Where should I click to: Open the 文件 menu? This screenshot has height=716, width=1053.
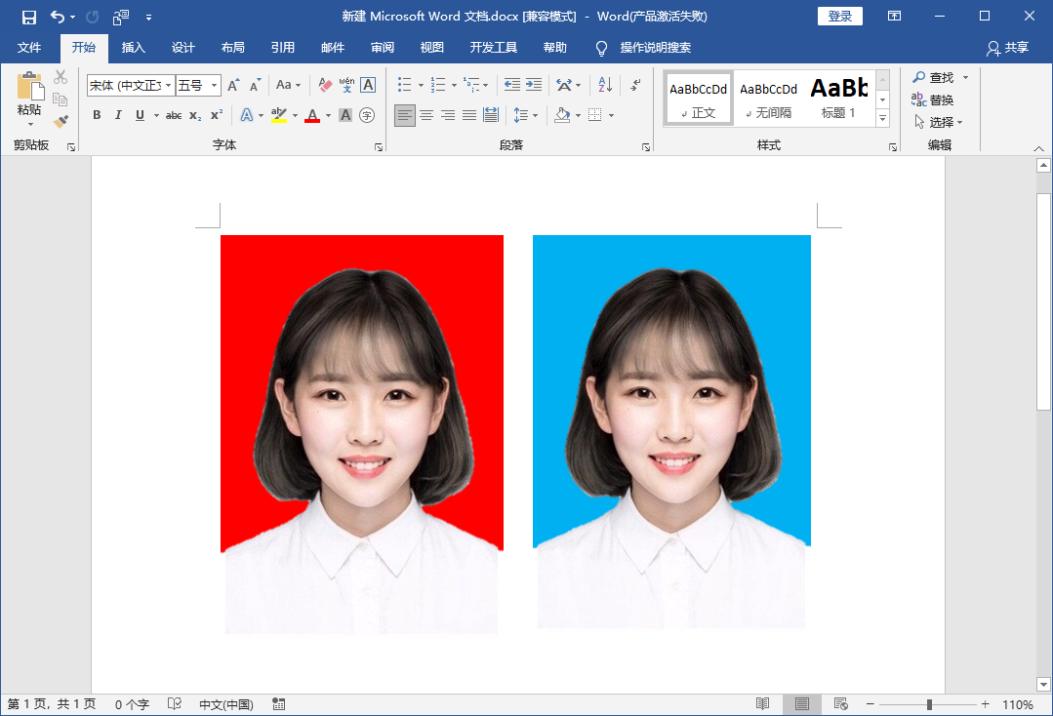tap(29, 48)
